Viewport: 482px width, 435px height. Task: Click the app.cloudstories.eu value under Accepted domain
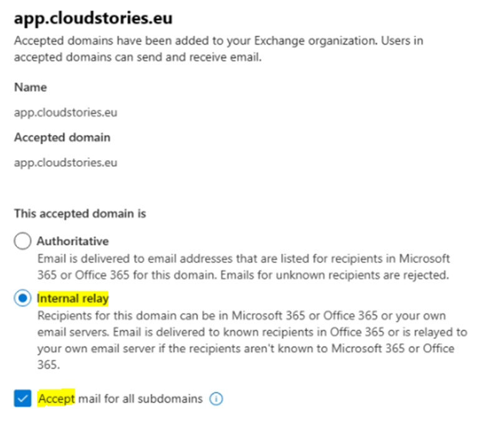65,163
